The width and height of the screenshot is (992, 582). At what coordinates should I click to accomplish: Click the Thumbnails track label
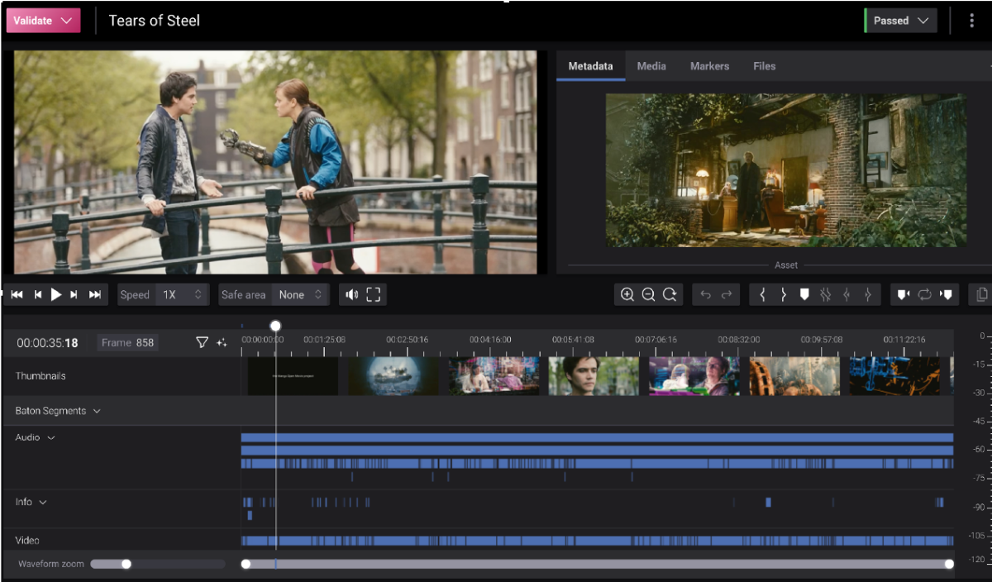(x=41, y=376)
